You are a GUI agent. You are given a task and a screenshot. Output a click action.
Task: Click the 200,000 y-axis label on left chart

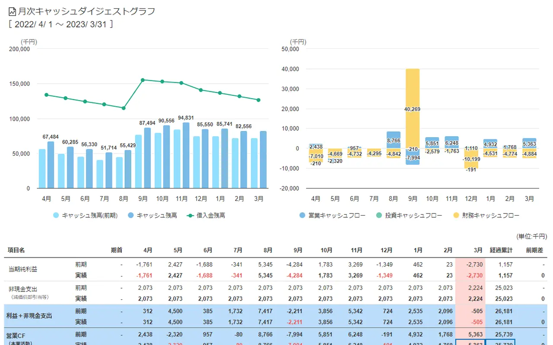19,49
